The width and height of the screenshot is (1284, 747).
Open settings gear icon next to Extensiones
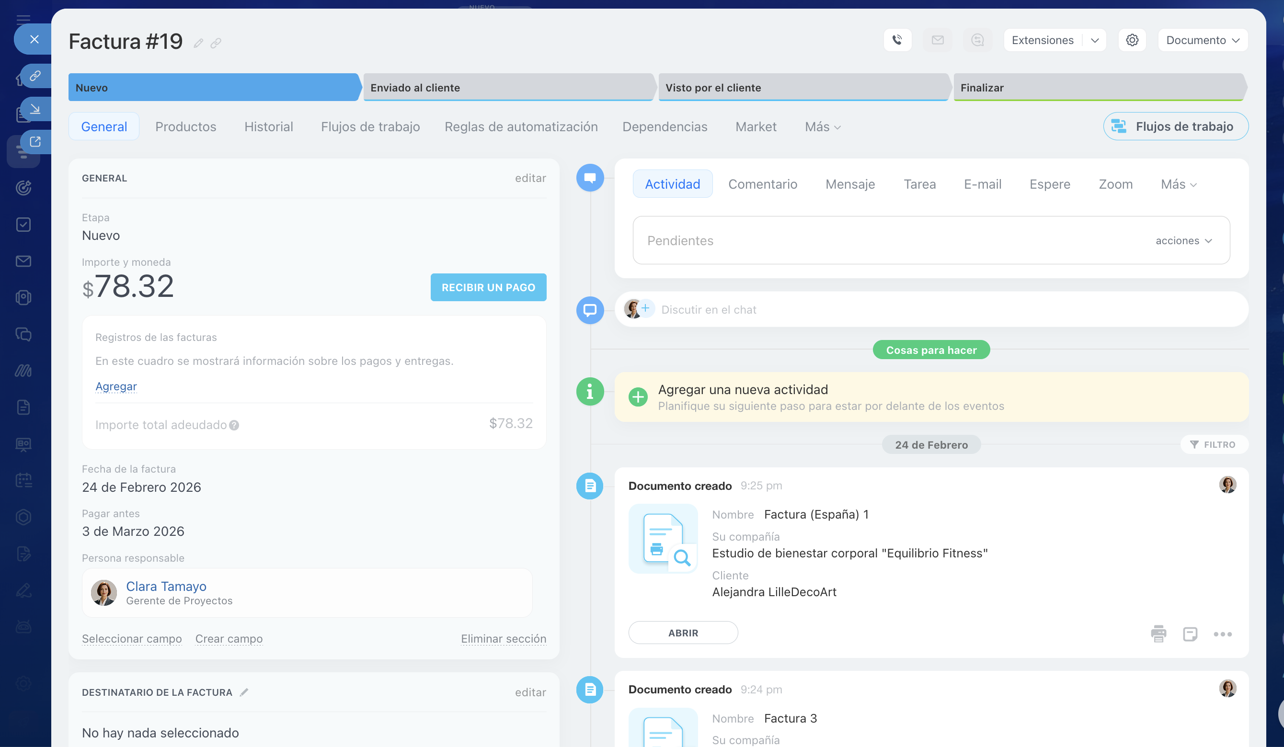coord(1132,40)
